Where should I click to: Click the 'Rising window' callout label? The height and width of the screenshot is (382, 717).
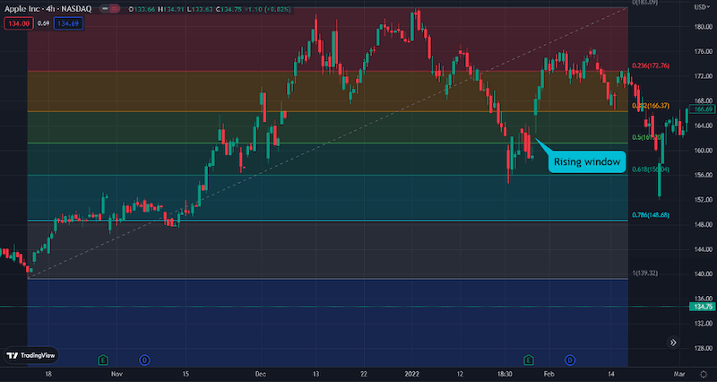coord(587,161)
